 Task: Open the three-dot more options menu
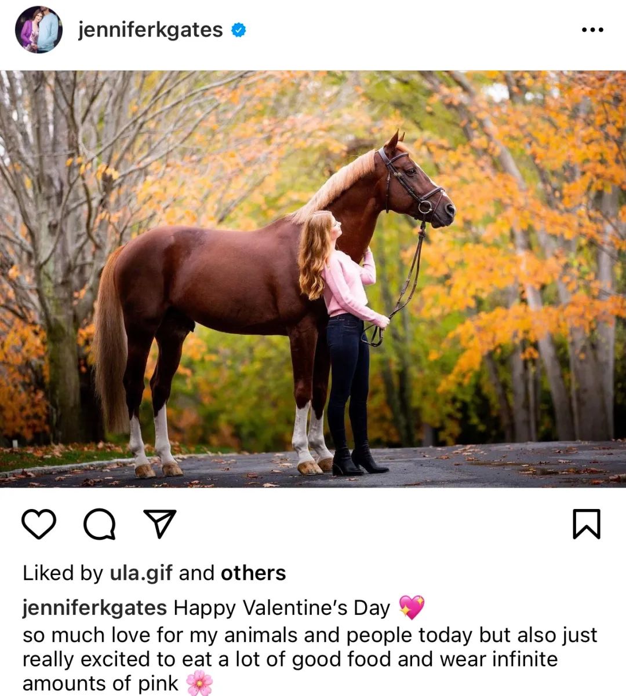click(592, 30)
